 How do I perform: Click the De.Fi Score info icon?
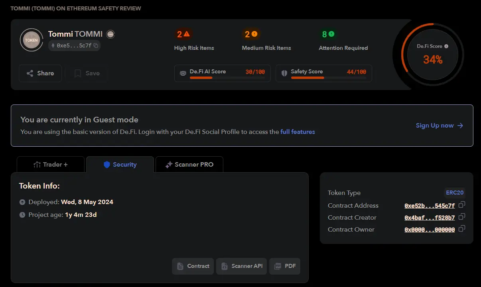446,46
